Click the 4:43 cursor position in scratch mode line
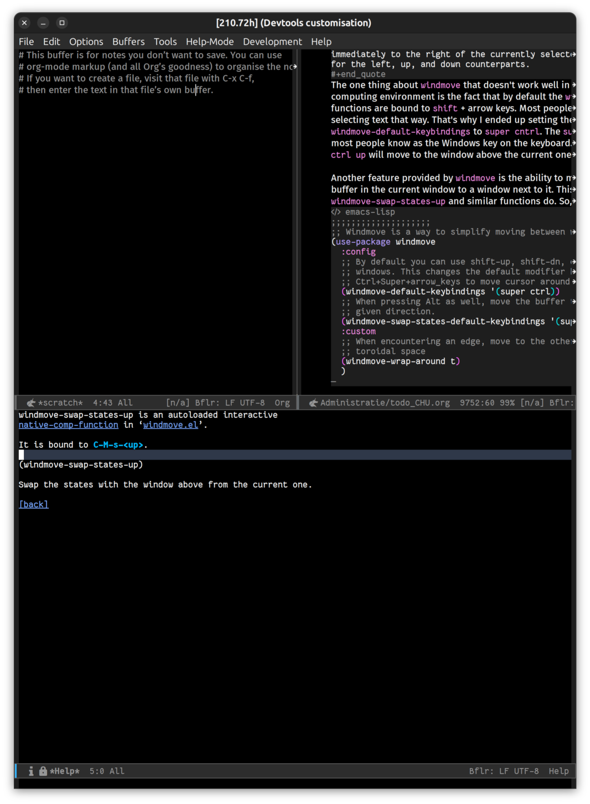Viewport: 590px width, 804px height. coord(103,403)
